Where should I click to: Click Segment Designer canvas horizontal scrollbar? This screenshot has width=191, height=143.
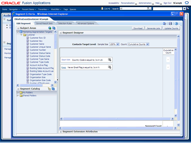click(117, 119)
